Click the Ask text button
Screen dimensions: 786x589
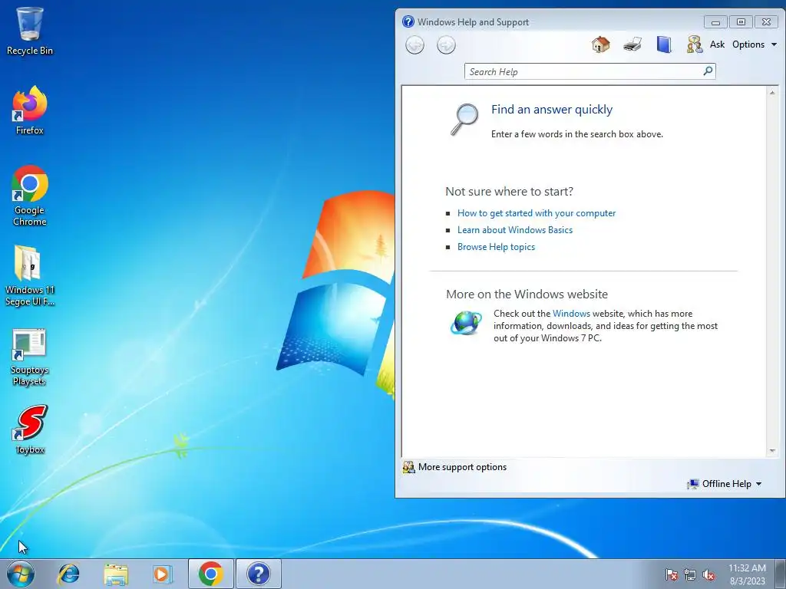717,44
